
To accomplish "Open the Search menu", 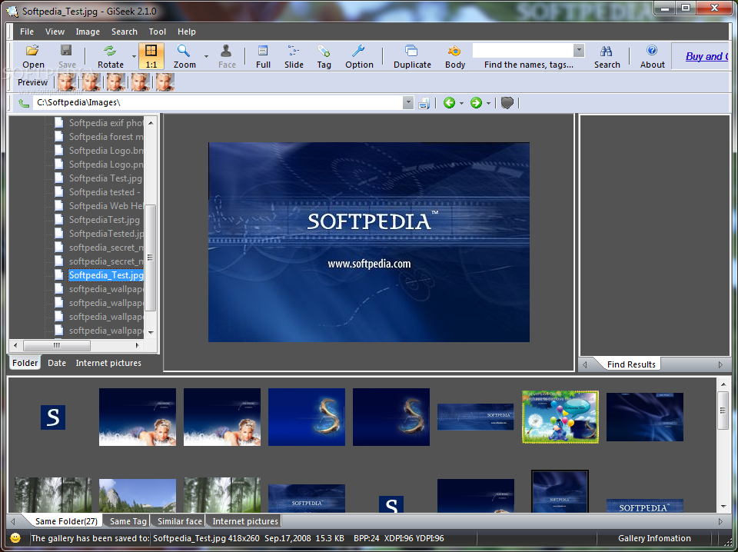I will [125, 32].
